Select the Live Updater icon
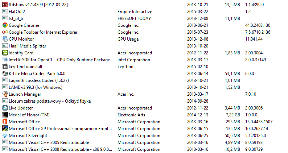 click(5, 108)
